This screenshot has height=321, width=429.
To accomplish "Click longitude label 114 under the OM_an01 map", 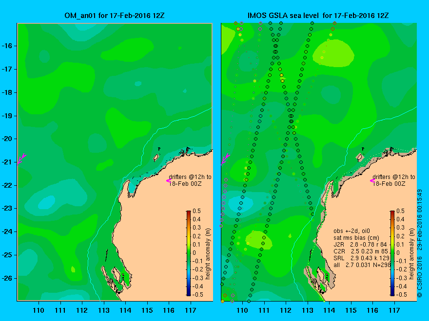I will click(x=125, y=310).
